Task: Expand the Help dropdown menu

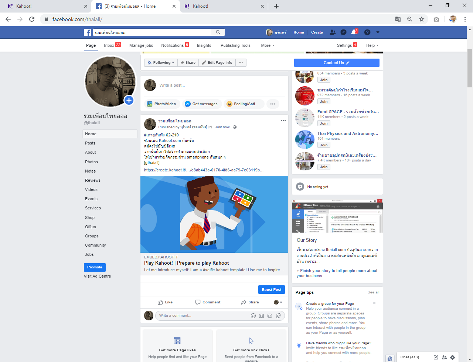Action: pyautogui.click(x=372, y=45)
